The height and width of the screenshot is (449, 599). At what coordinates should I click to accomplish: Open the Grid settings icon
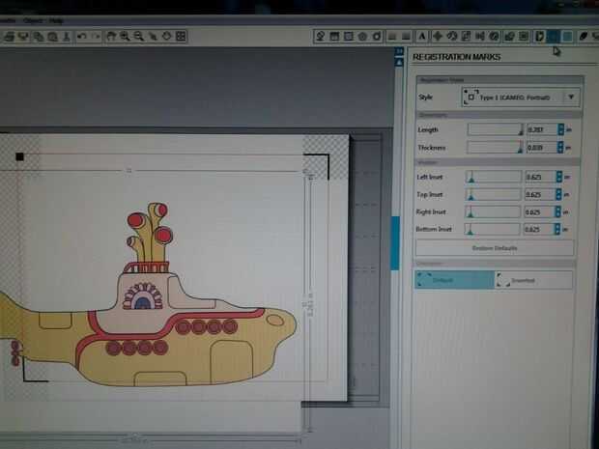coord(567,37)
